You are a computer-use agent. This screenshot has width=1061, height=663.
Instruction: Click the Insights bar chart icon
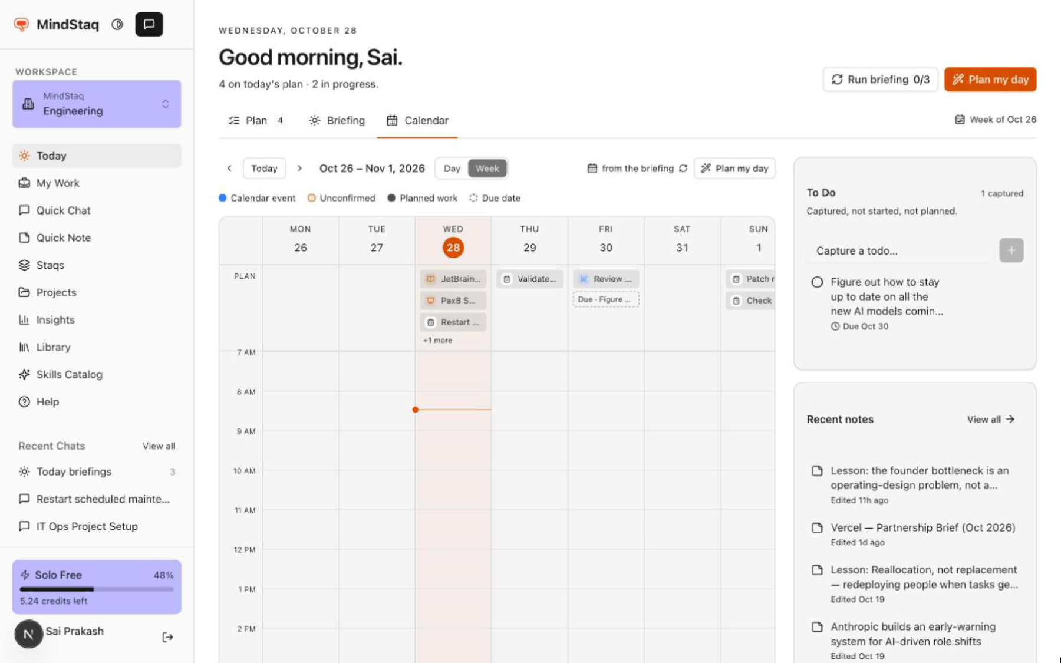[x=24, y=319]
